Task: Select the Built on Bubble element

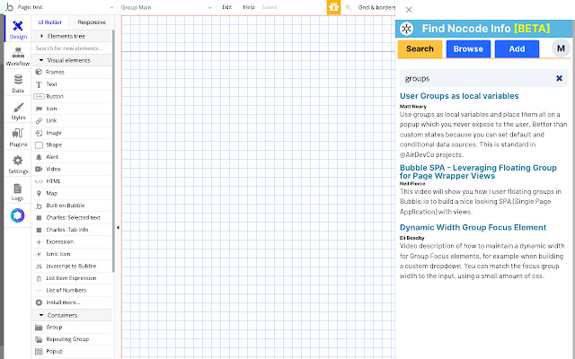Action: pyautogui.click(x=72, y=206)
